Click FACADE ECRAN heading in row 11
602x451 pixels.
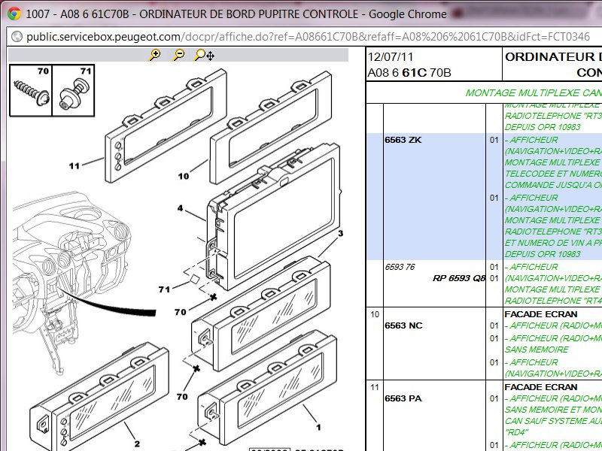(541, 387)
